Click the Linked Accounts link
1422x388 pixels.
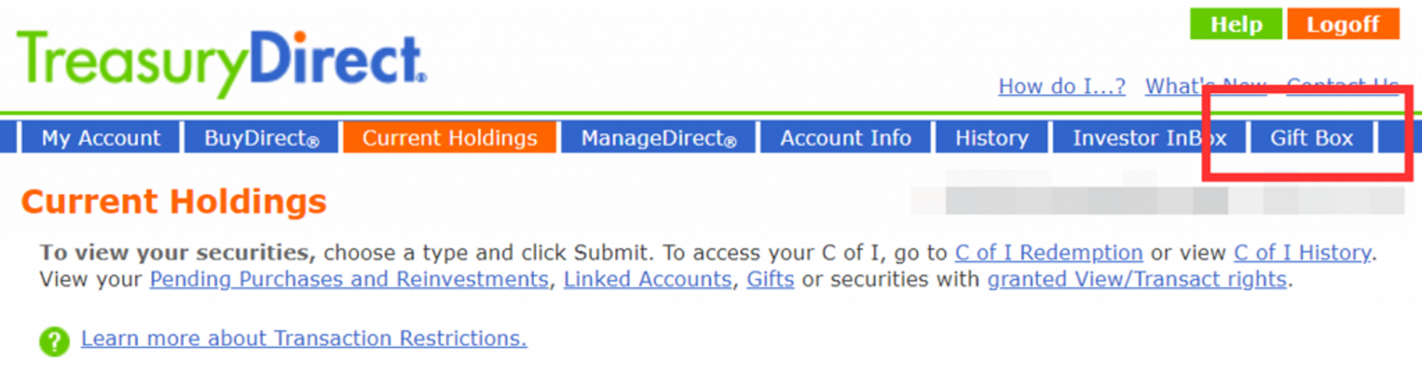click(x=647, y=279)
